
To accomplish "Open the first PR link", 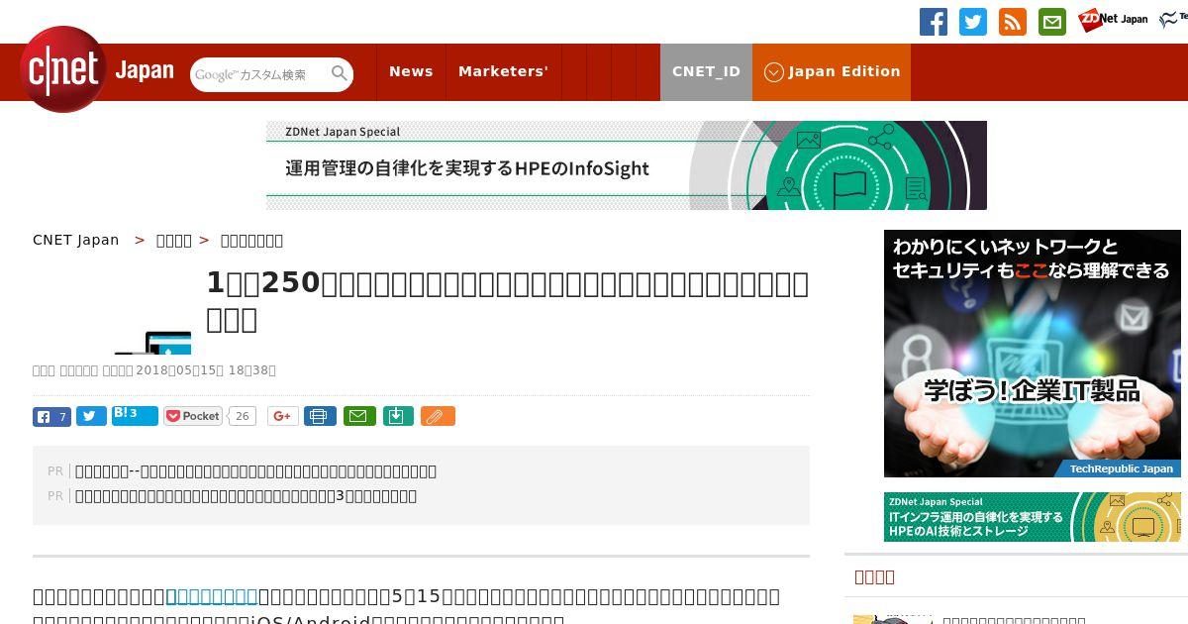I will point(255,471).
